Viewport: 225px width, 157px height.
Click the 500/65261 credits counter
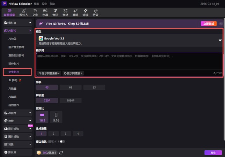click(49, 153)
